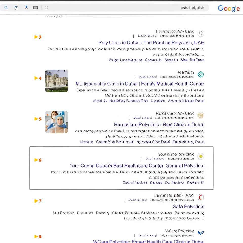Click the site name 'V-Care Polyclinic'
This screenshot has height=243, width=243.
180,231
